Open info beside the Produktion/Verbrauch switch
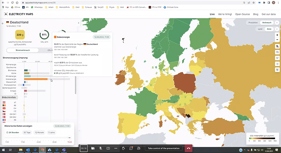Viewport: 281px width, 153px height. pyautogui.click(x=277, y=23)
